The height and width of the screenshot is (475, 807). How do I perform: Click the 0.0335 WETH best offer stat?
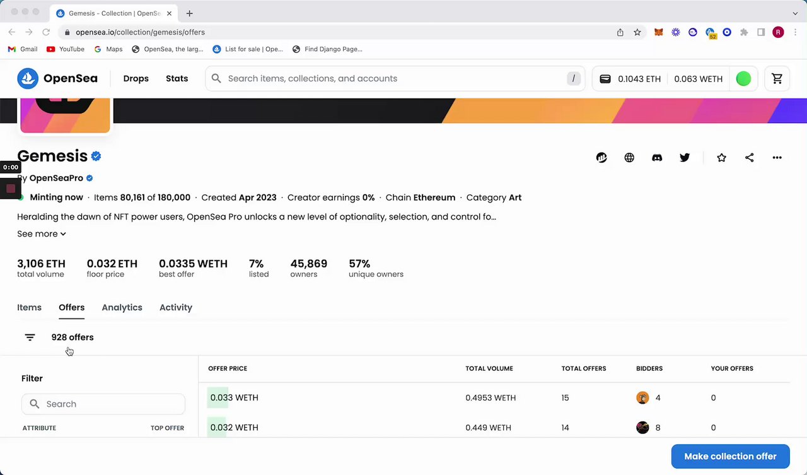[193, 268]
